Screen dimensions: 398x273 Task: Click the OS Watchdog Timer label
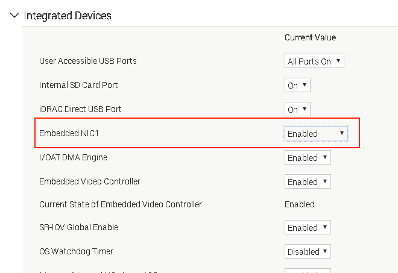[x=76, y=252]
